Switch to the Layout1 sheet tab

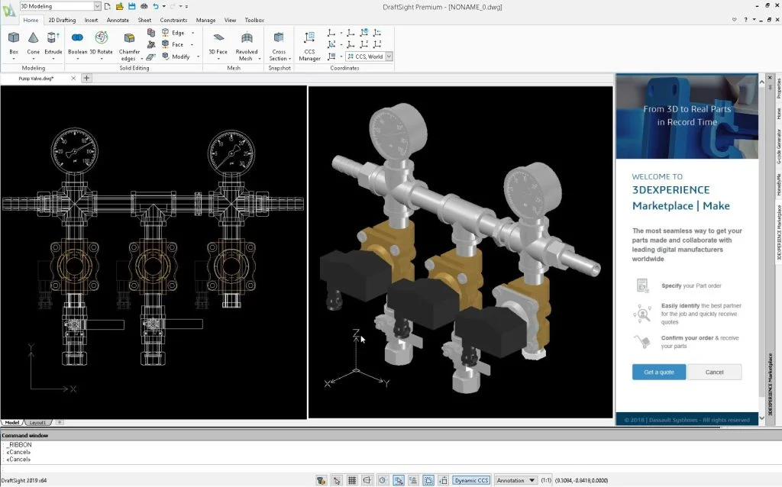37,422
